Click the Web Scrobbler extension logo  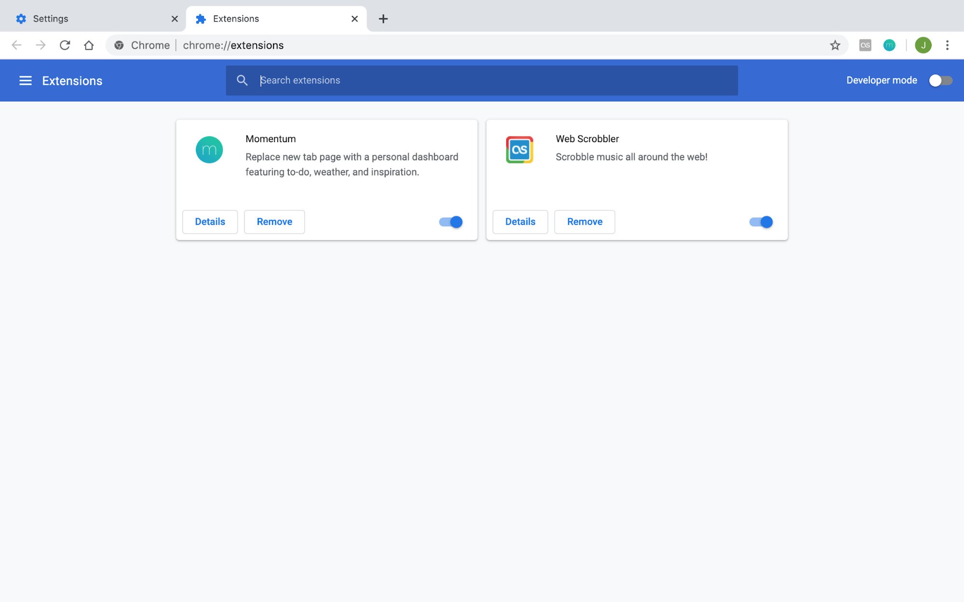tap(519, 150)
